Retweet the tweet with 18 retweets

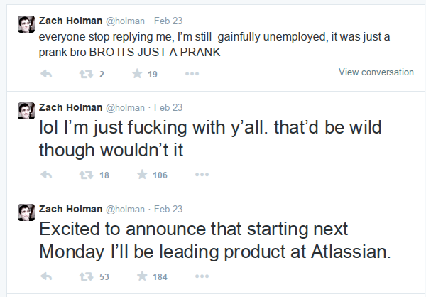click(86, 175)
